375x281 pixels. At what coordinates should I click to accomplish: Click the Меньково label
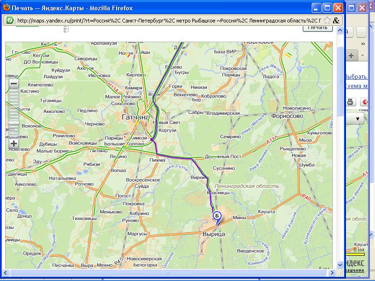click(111, 212)
